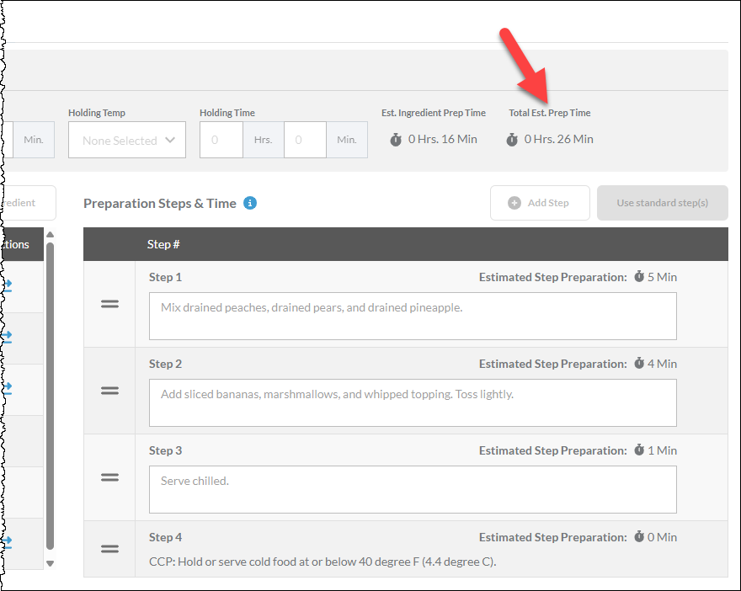Click the 5 Min estimate on Step 1
The height and width of the screenshot is (591, 741).
[662, 277]
